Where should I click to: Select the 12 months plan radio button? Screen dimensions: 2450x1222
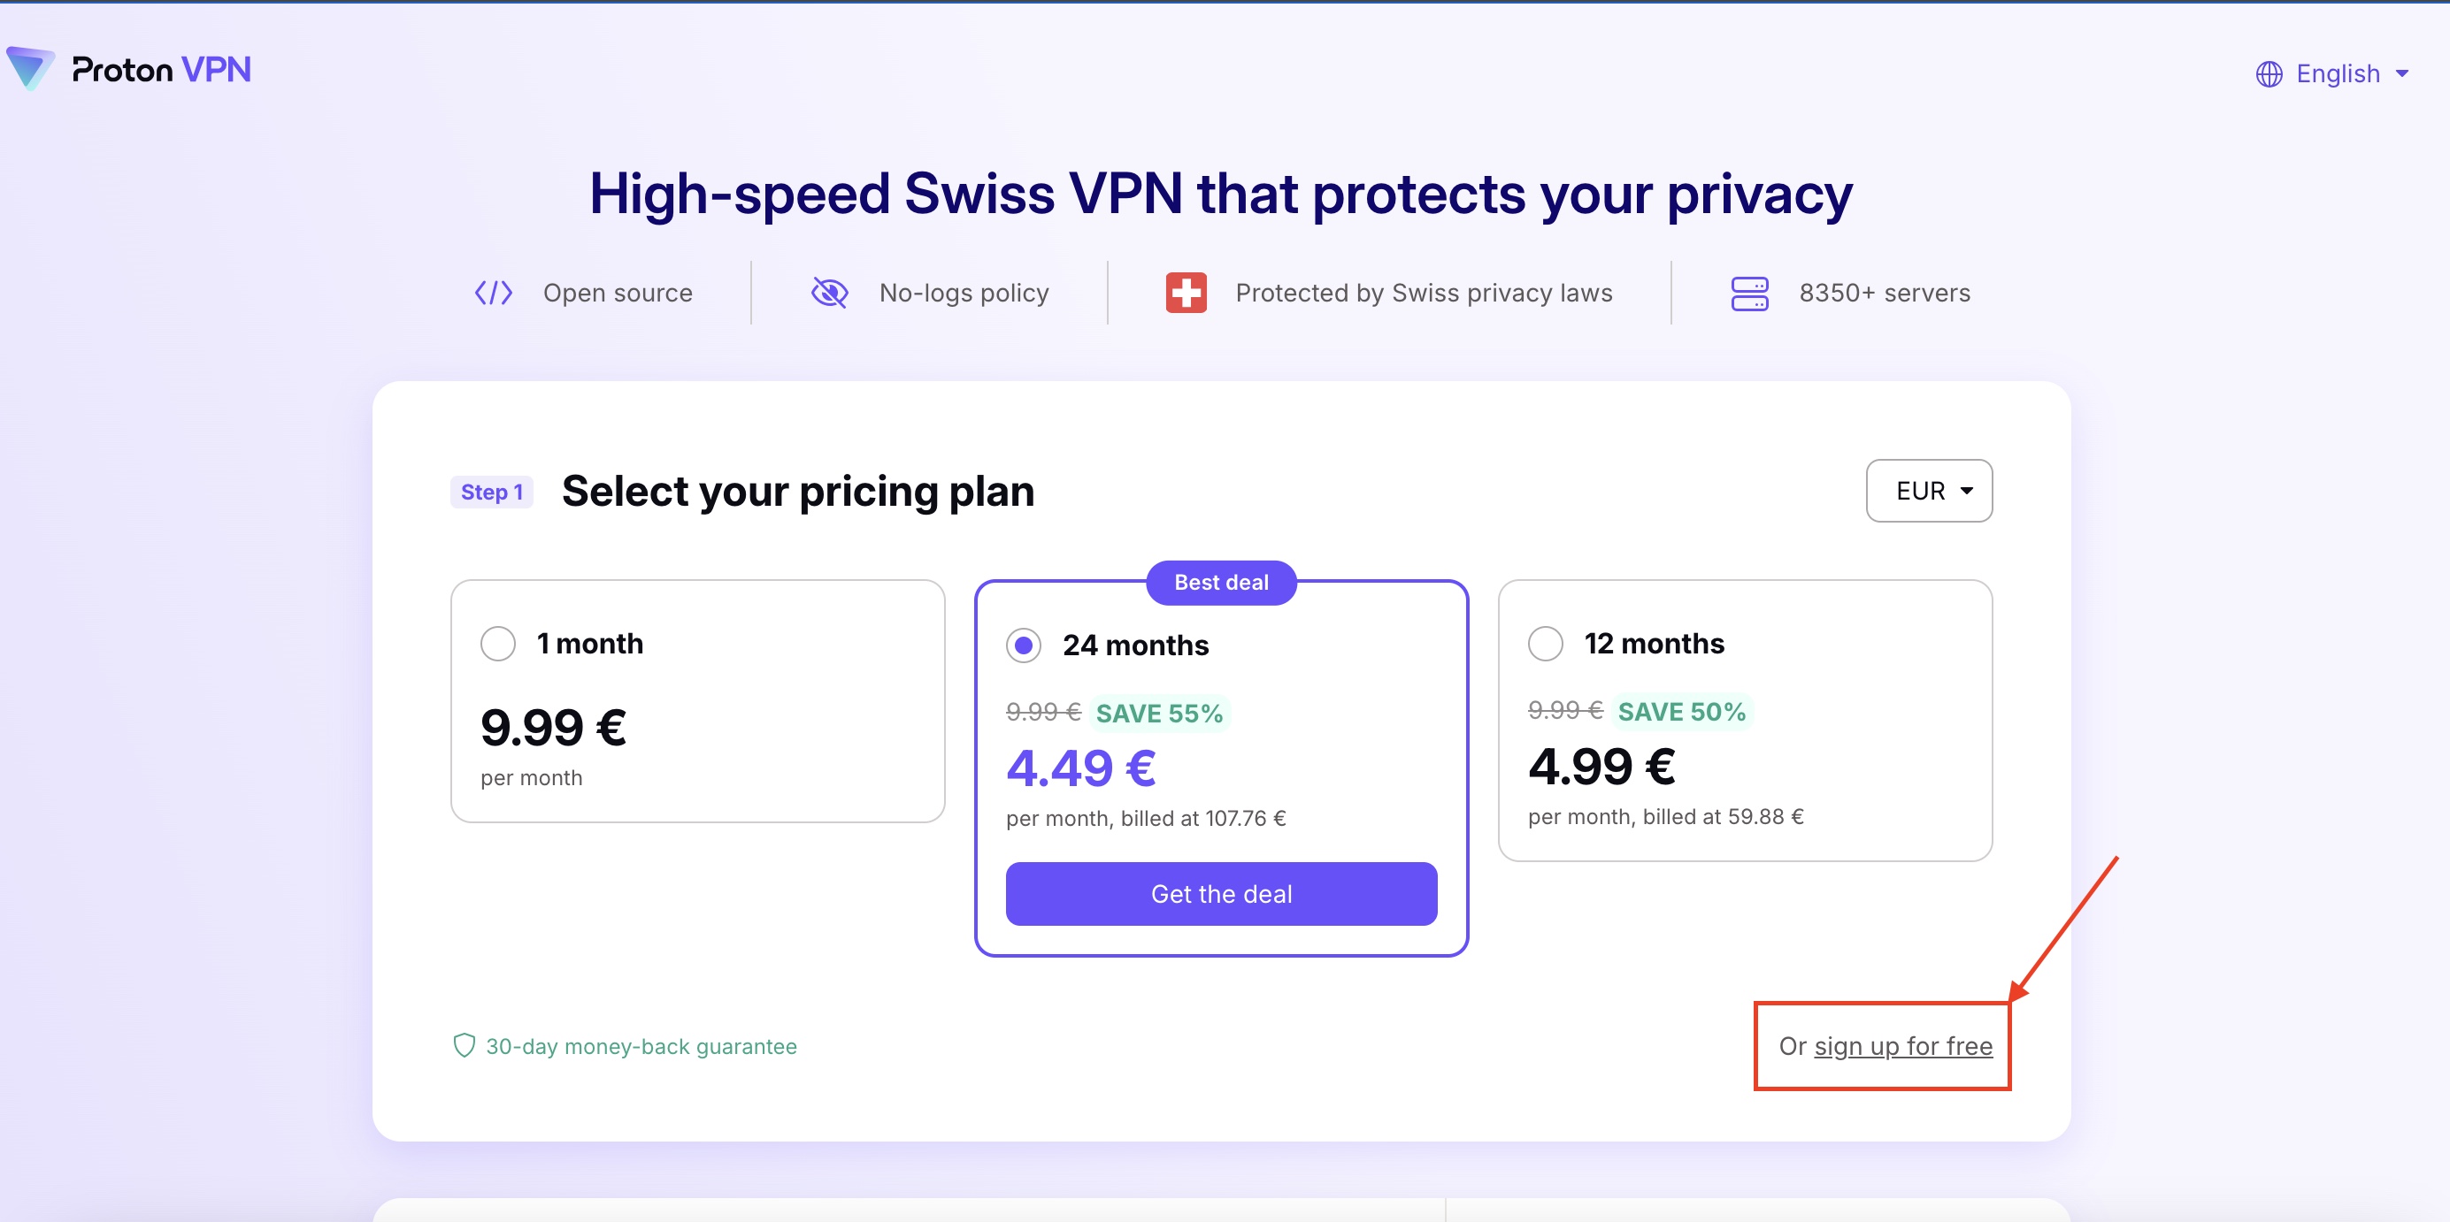[1546, 644]
